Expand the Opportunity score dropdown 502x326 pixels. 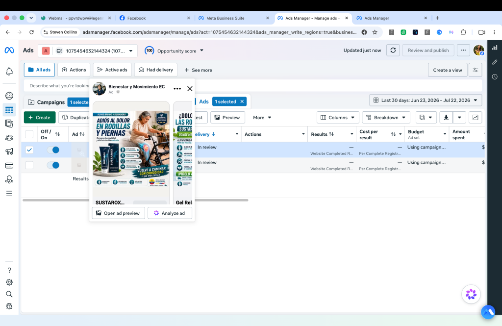[201, 50]
